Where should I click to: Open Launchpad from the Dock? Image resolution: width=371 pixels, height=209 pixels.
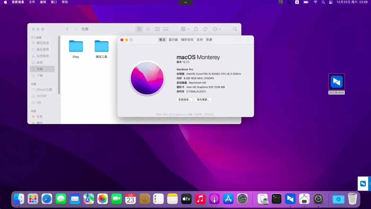pyautogui.click(x=33, y=199)
